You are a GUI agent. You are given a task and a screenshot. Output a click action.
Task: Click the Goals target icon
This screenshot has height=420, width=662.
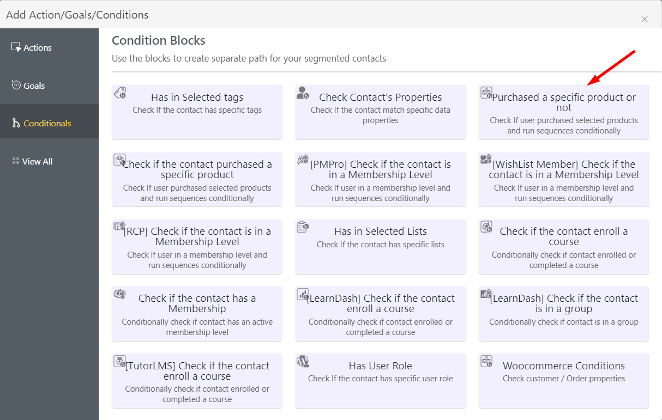[16, 85]
